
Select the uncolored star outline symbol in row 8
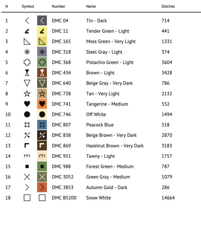pyautogui.click(x=27, y=94)
